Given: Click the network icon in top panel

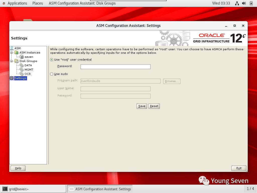Looking at the screenshot, I should coord(237,3).
